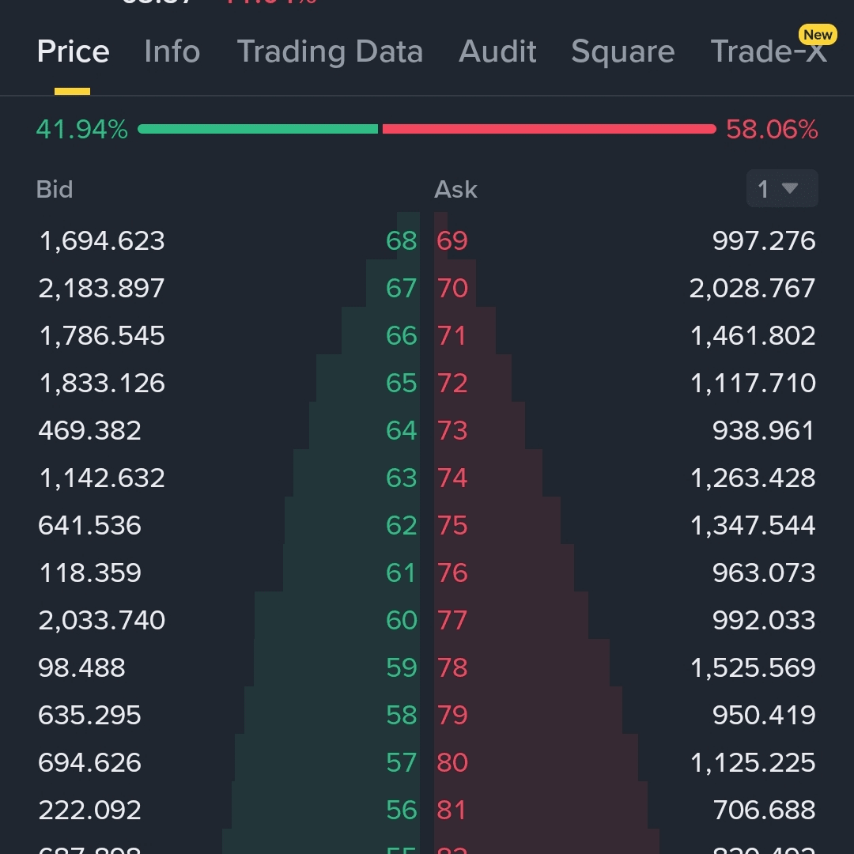This screenshot has height=854, width=854.
Task: Click the Bid column header
Action: (x=55, y=190)
